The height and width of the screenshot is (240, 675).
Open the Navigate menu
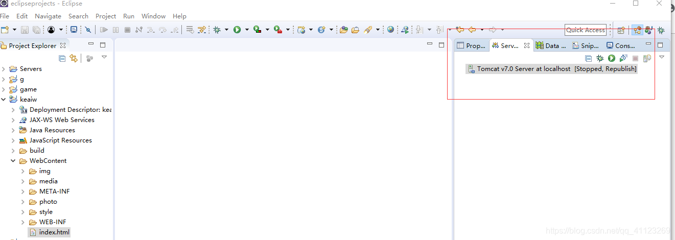[48, 16]
